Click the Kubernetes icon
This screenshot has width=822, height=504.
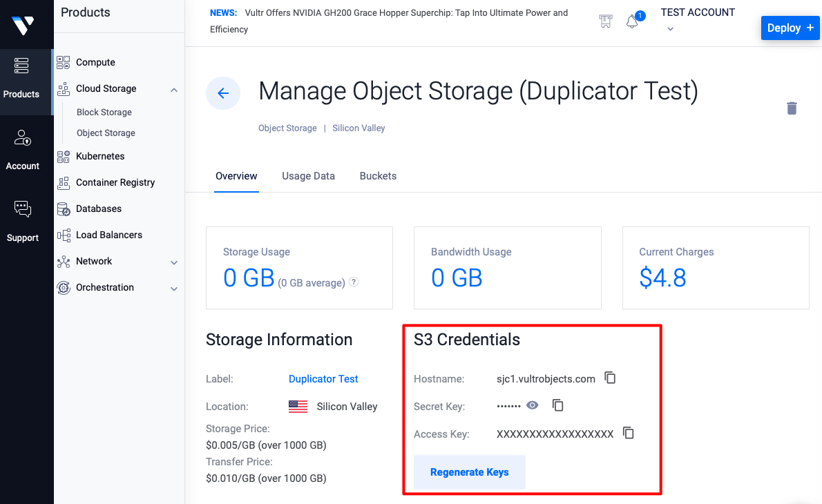[64, 156]
